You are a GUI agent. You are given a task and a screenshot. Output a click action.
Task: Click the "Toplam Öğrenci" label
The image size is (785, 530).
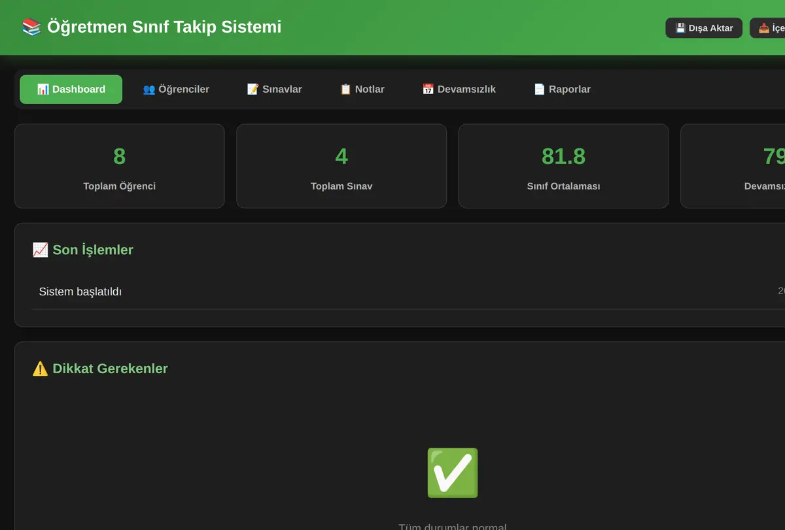(119, 186)
